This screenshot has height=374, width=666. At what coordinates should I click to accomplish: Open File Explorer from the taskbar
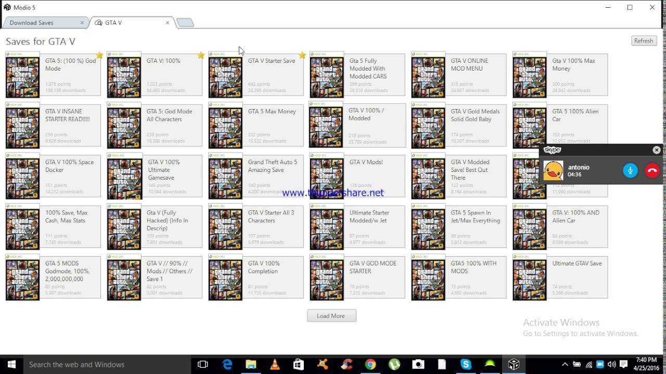point(251,365)
